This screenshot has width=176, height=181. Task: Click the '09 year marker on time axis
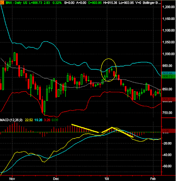(107, 179)
